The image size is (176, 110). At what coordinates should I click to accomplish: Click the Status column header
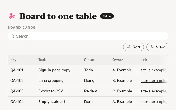89,60
